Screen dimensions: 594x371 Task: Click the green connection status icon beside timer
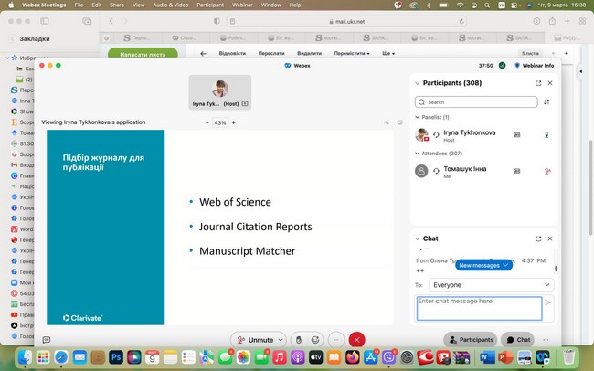[502, 65]
